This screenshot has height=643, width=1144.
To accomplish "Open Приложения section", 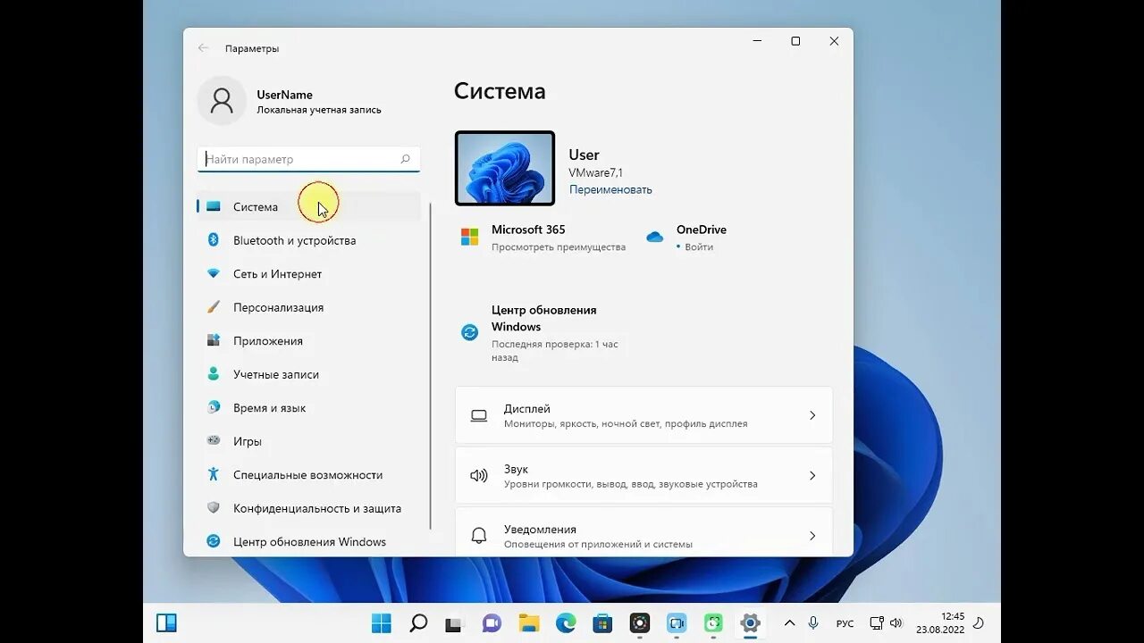I will click(x=308, y=340).
